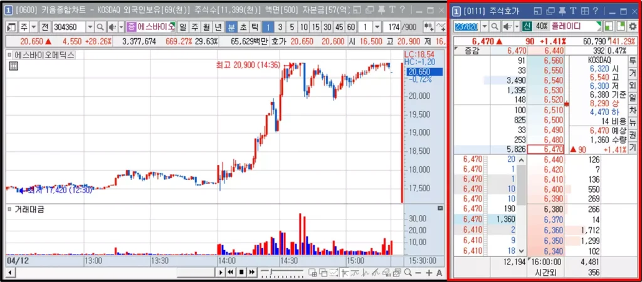
Task: Select 월 monthly chart period
Action: 207,28
